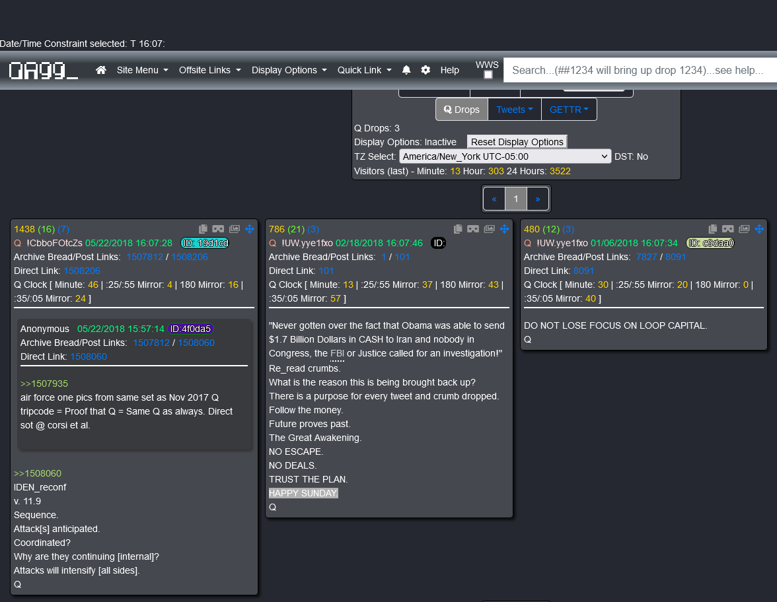The image size is (777, 602).
Task: Click the move arrows icon on drop 480
Action: tap(759, 228)
